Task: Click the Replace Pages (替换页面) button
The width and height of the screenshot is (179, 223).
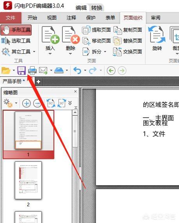Action: tap(128, 41)
